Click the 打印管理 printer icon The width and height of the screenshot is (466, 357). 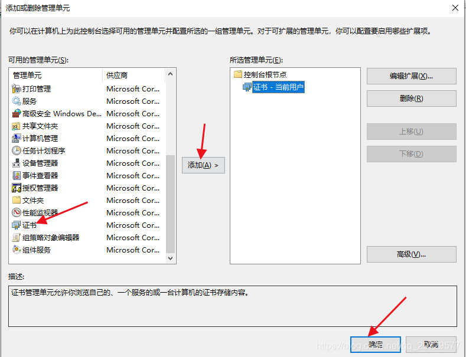coord(16,89)
